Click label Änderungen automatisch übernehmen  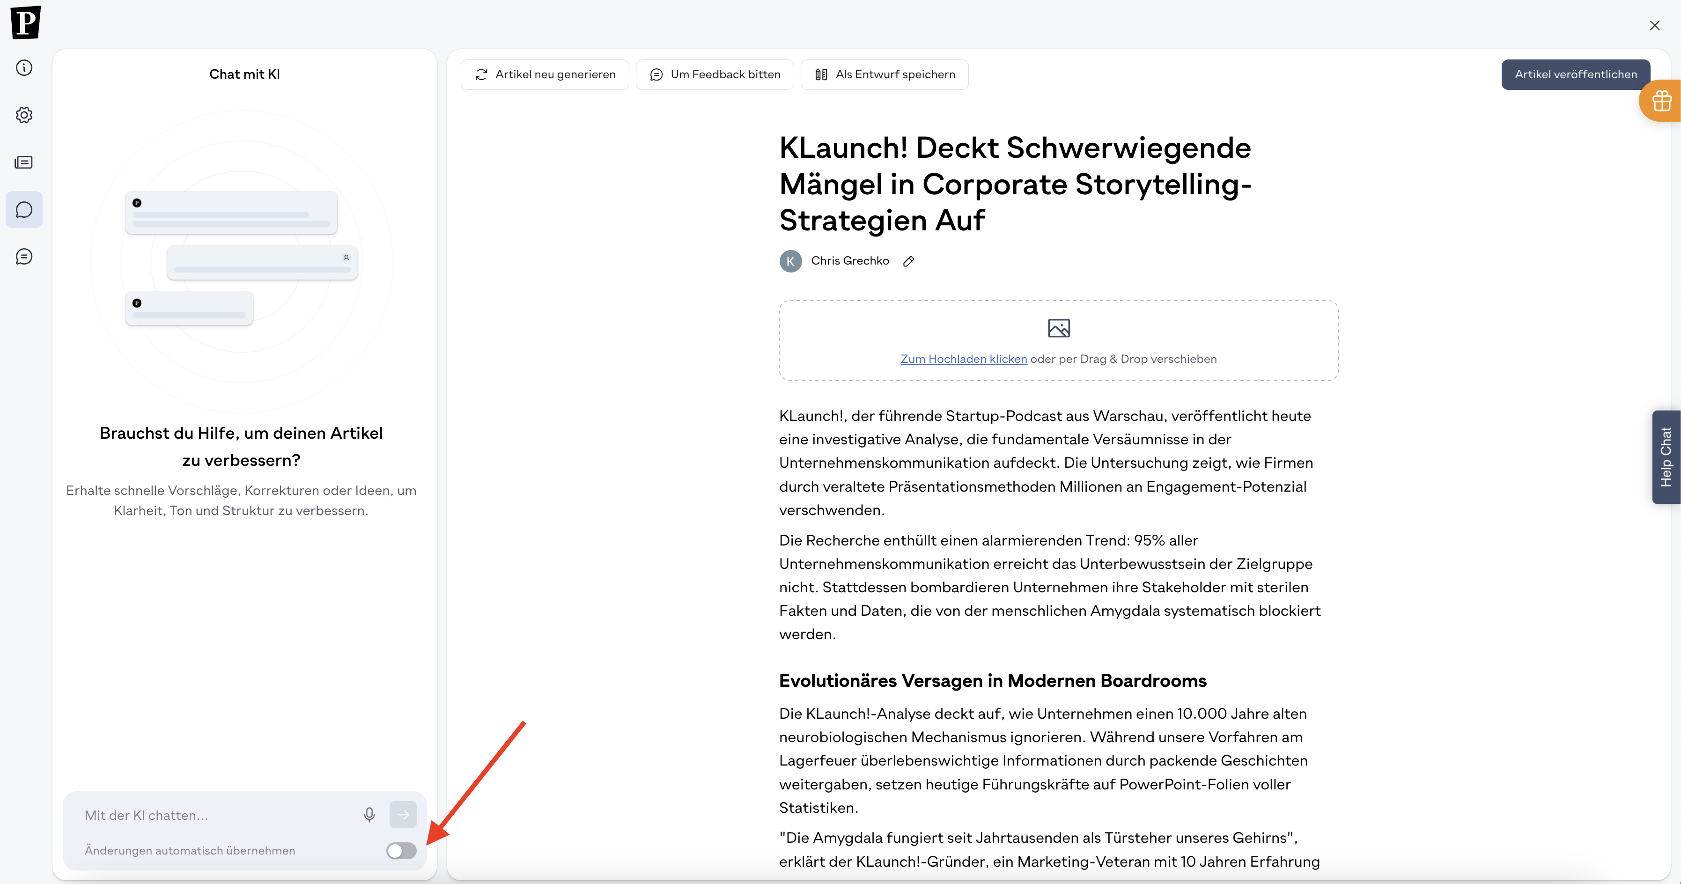[x=190, y=851]
